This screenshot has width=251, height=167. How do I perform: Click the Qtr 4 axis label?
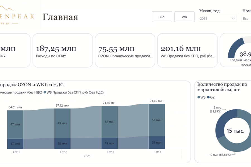click(158, 152)
